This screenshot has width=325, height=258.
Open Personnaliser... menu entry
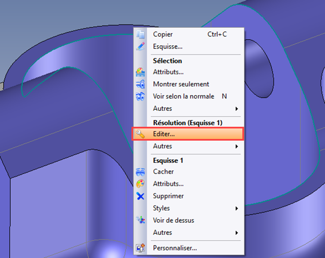(x=189, y=248)
